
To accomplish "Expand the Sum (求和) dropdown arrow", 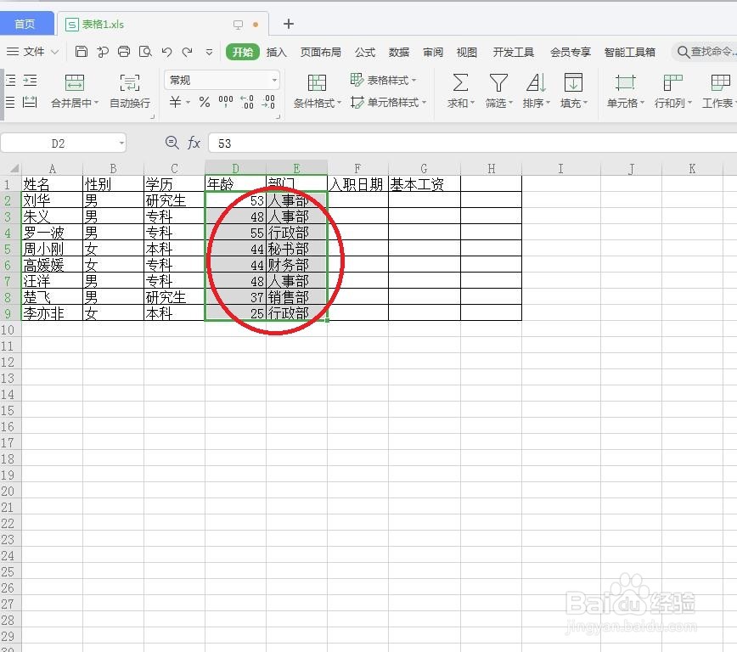I will [472, 103].
